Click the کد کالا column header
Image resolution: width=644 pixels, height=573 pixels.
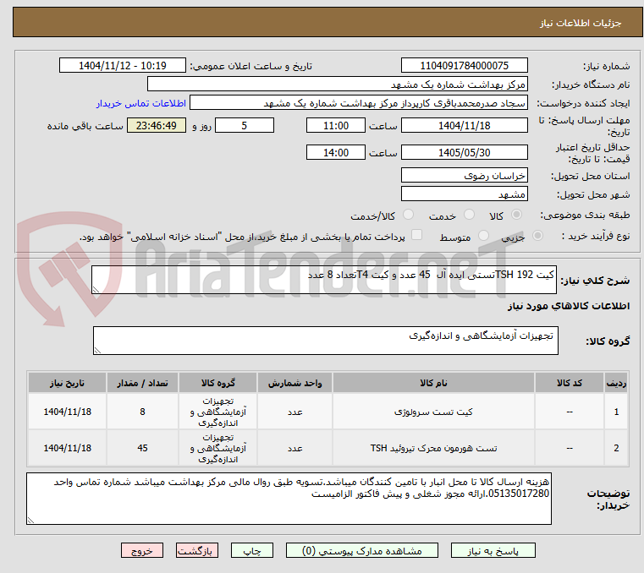570,383
